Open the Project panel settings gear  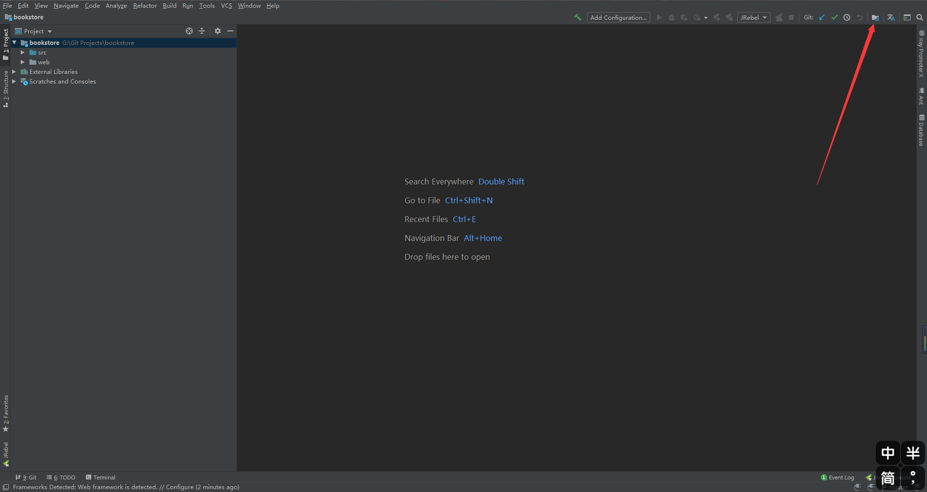point(218,31)
